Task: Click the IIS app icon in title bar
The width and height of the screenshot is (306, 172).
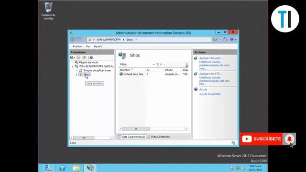Action: tap(71, 33)
